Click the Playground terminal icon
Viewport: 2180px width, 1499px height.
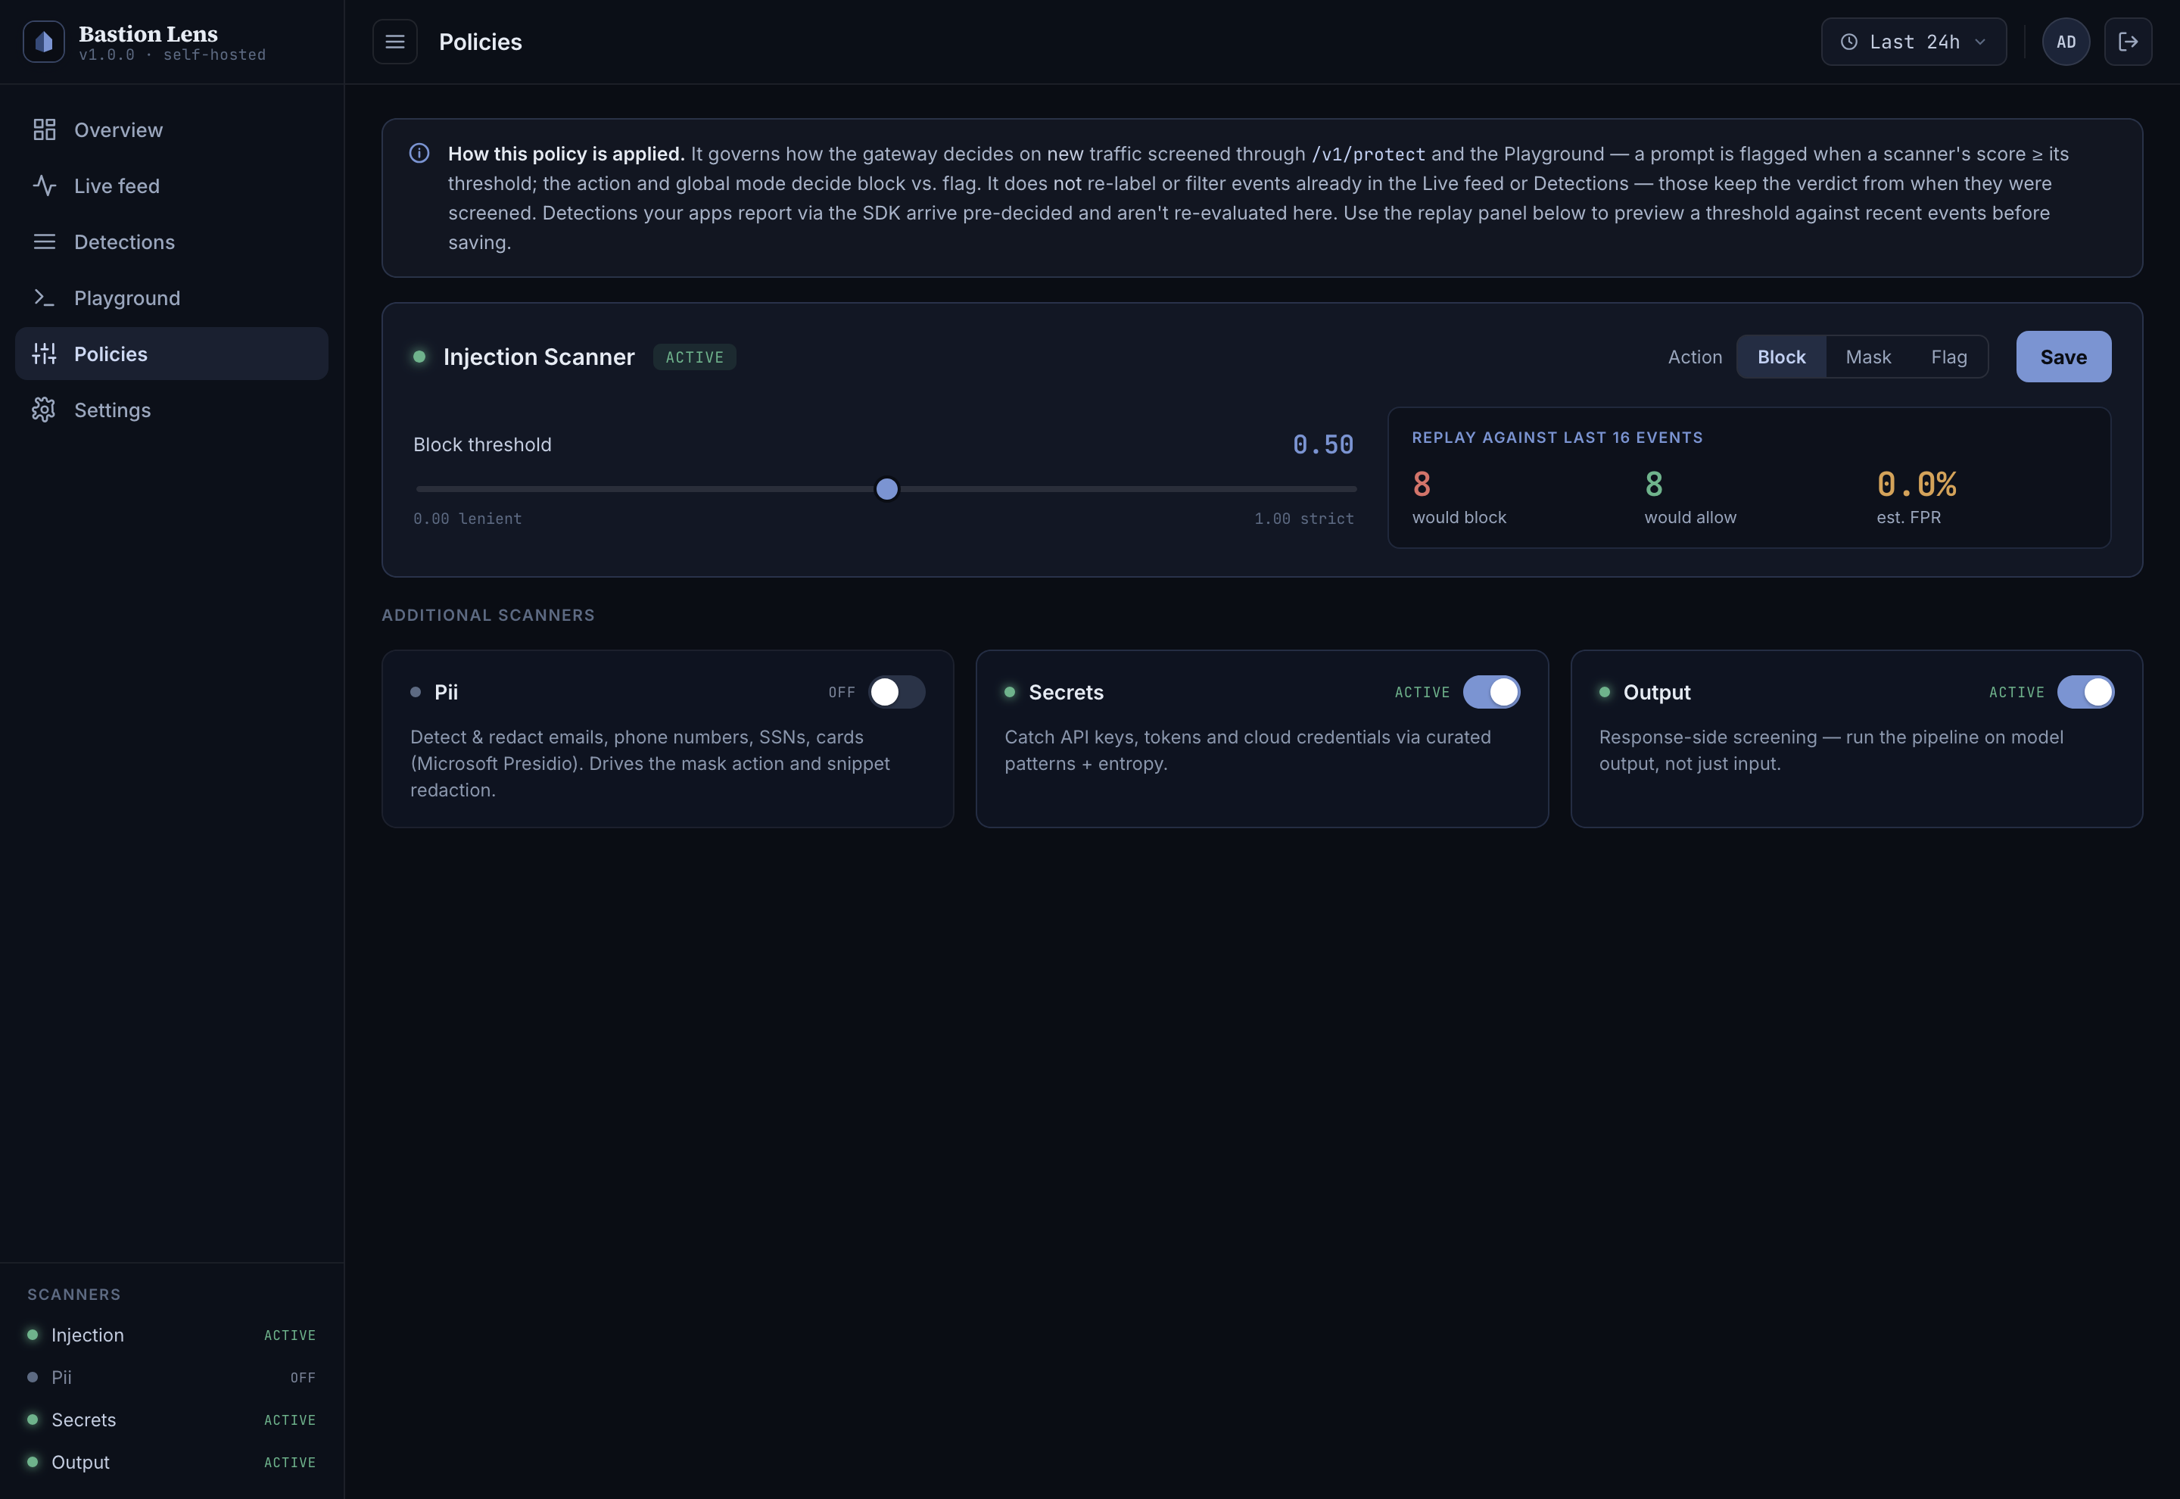pyautogui.click(x=44, y=298)
